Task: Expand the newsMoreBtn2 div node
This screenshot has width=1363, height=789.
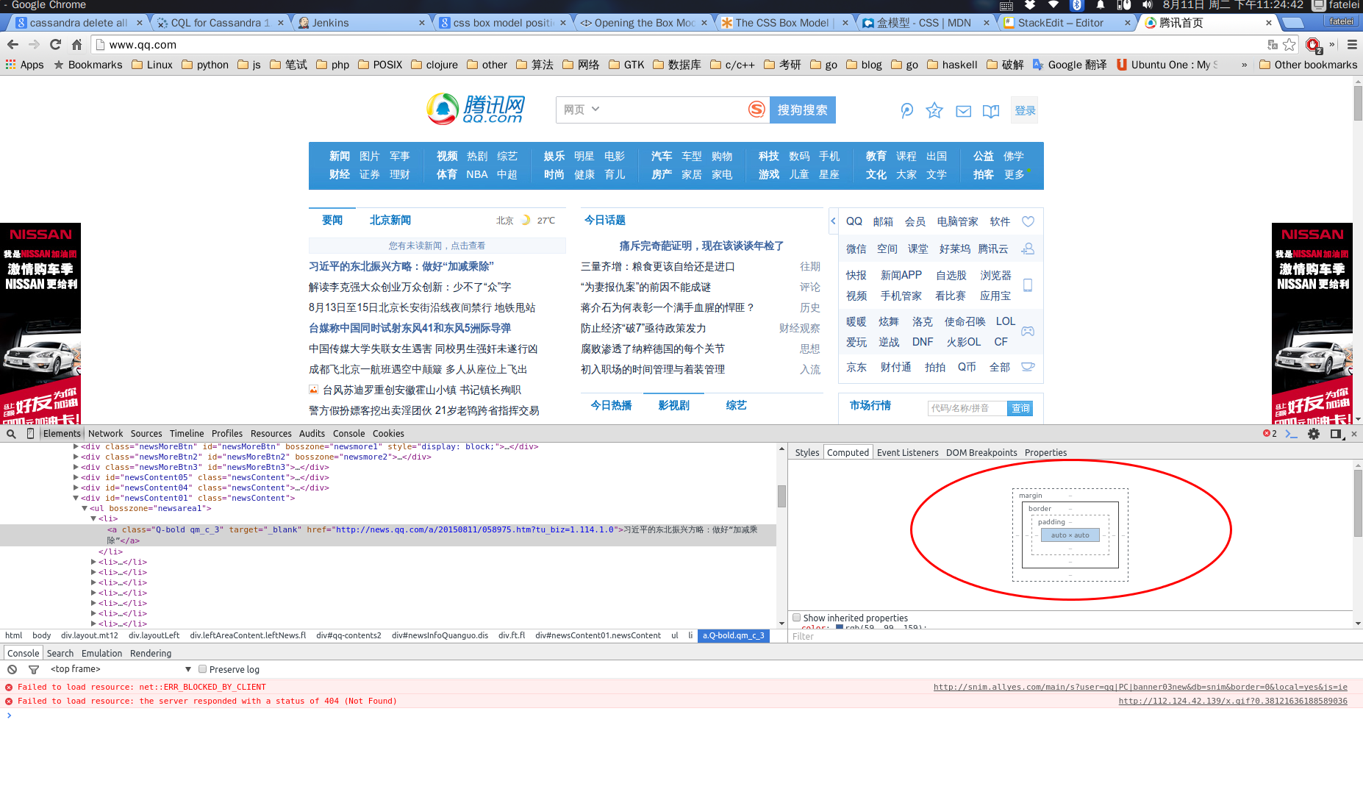Action: click(x=76, y=457)
